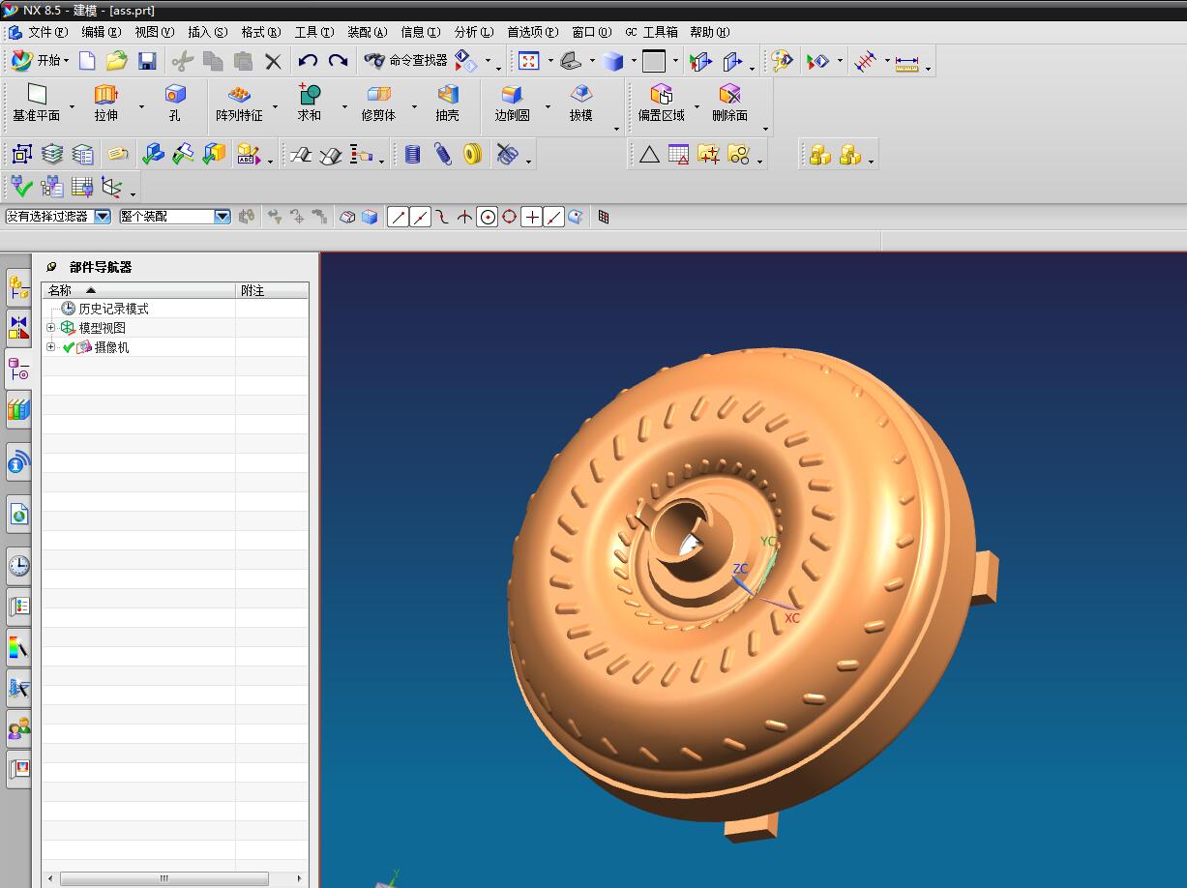This screenshot has width=1187, height=888.
Task: Expand the 模型视图 tree node
Action: pyautogui.click(x=50, y=328)
